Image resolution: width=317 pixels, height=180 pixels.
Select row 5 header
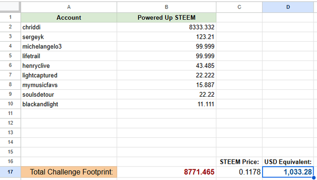click(10, 56)
